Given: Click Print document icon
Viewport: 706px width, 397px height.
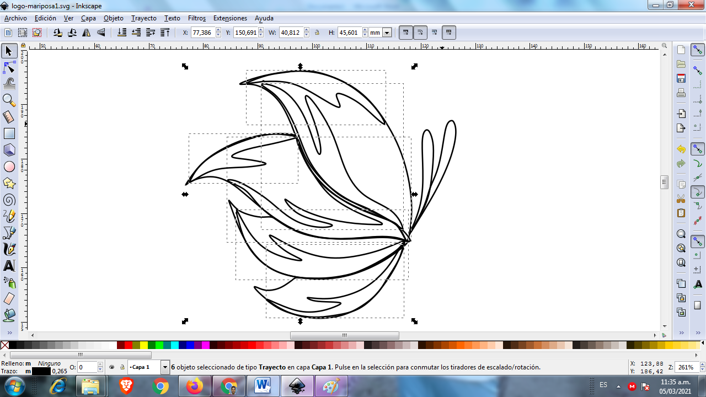Looking at the screenshot, I should coord(681,93).
